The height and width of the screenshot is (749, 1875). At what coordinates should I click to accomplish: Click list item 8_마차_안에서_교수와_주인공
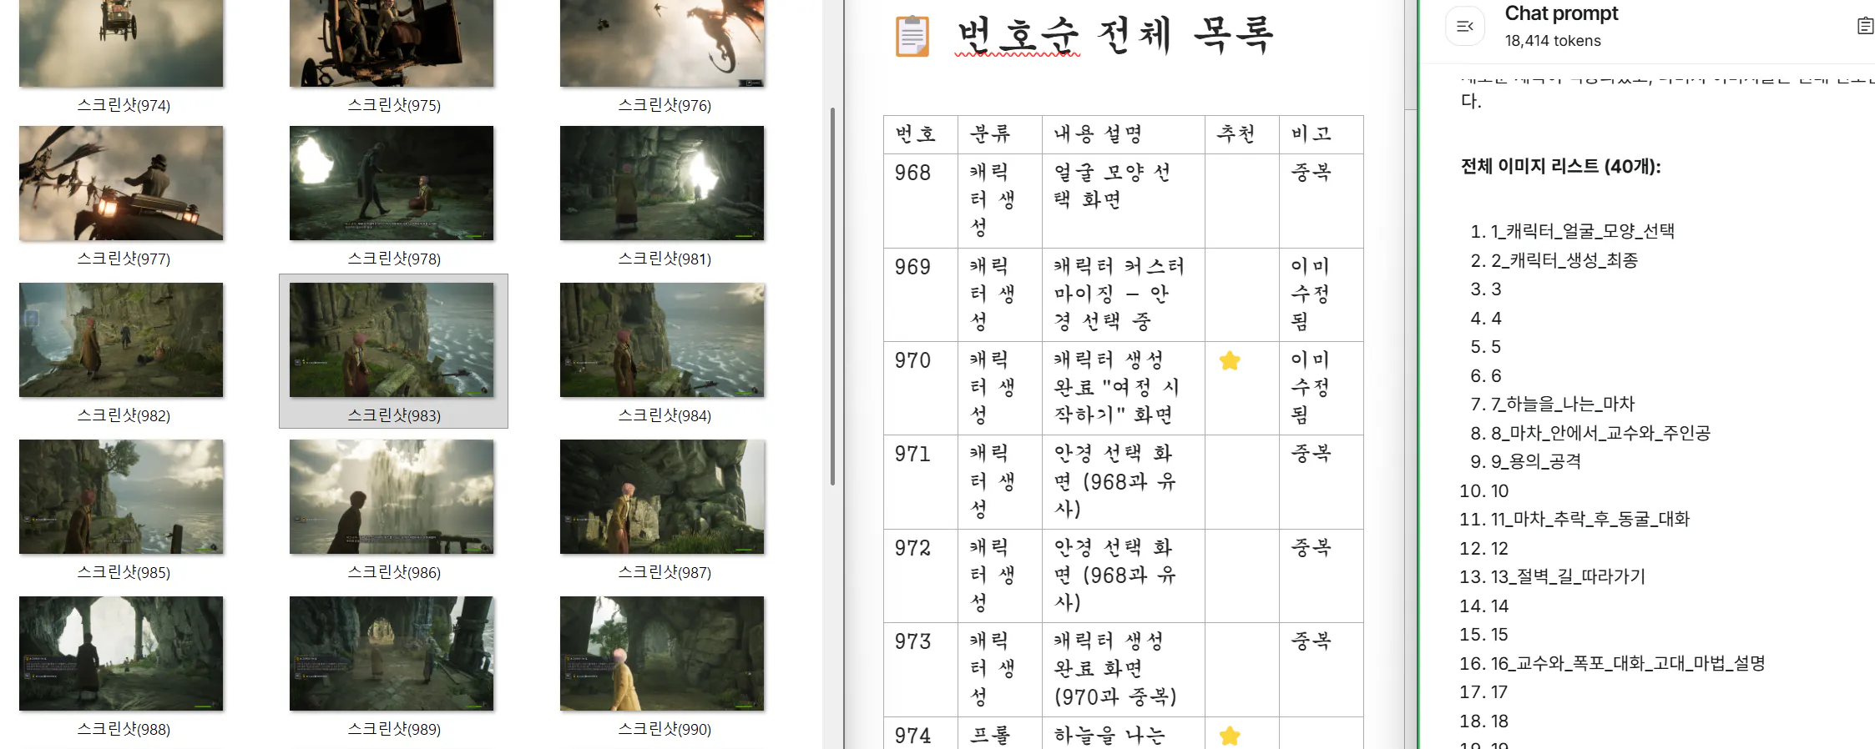tap(1601, 433)
